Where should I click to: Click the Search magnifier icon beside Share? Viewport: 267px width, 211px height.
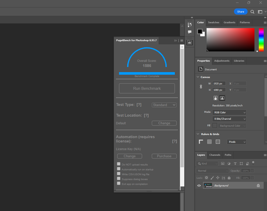tap(252, 12)
